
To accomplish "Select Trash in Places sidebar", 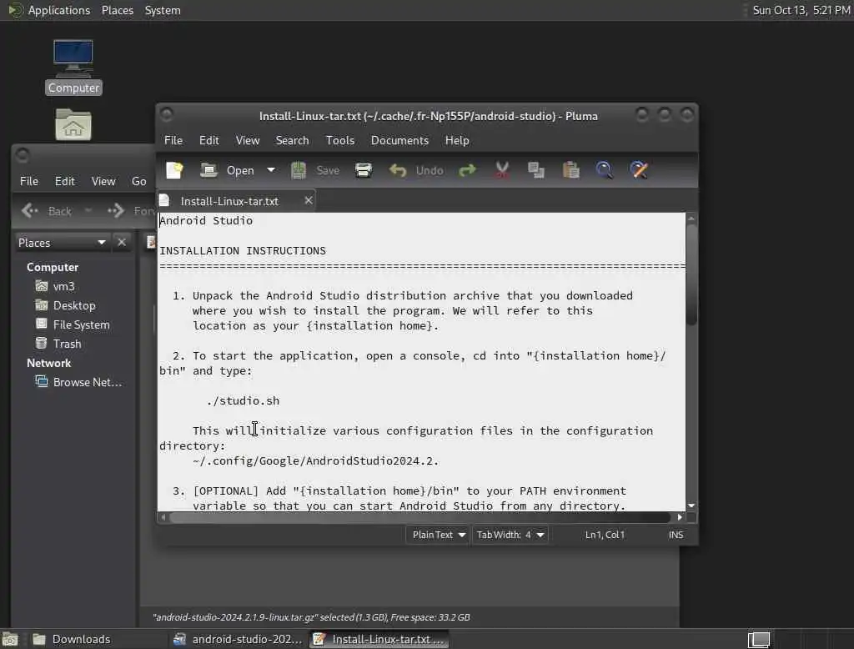I will click(67, 344).
